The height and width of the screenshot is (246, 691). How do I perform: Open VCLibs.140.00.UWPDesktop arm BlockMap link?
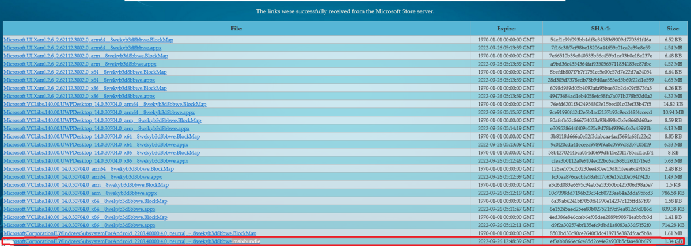[102, 120]
